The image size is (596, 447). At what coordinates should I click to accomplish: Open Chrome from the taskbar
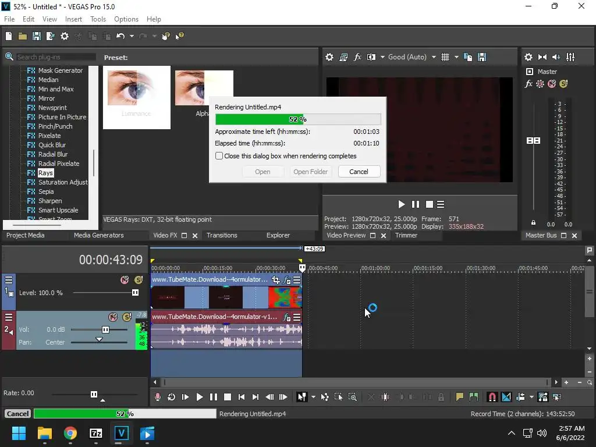[x=70, y=433]
